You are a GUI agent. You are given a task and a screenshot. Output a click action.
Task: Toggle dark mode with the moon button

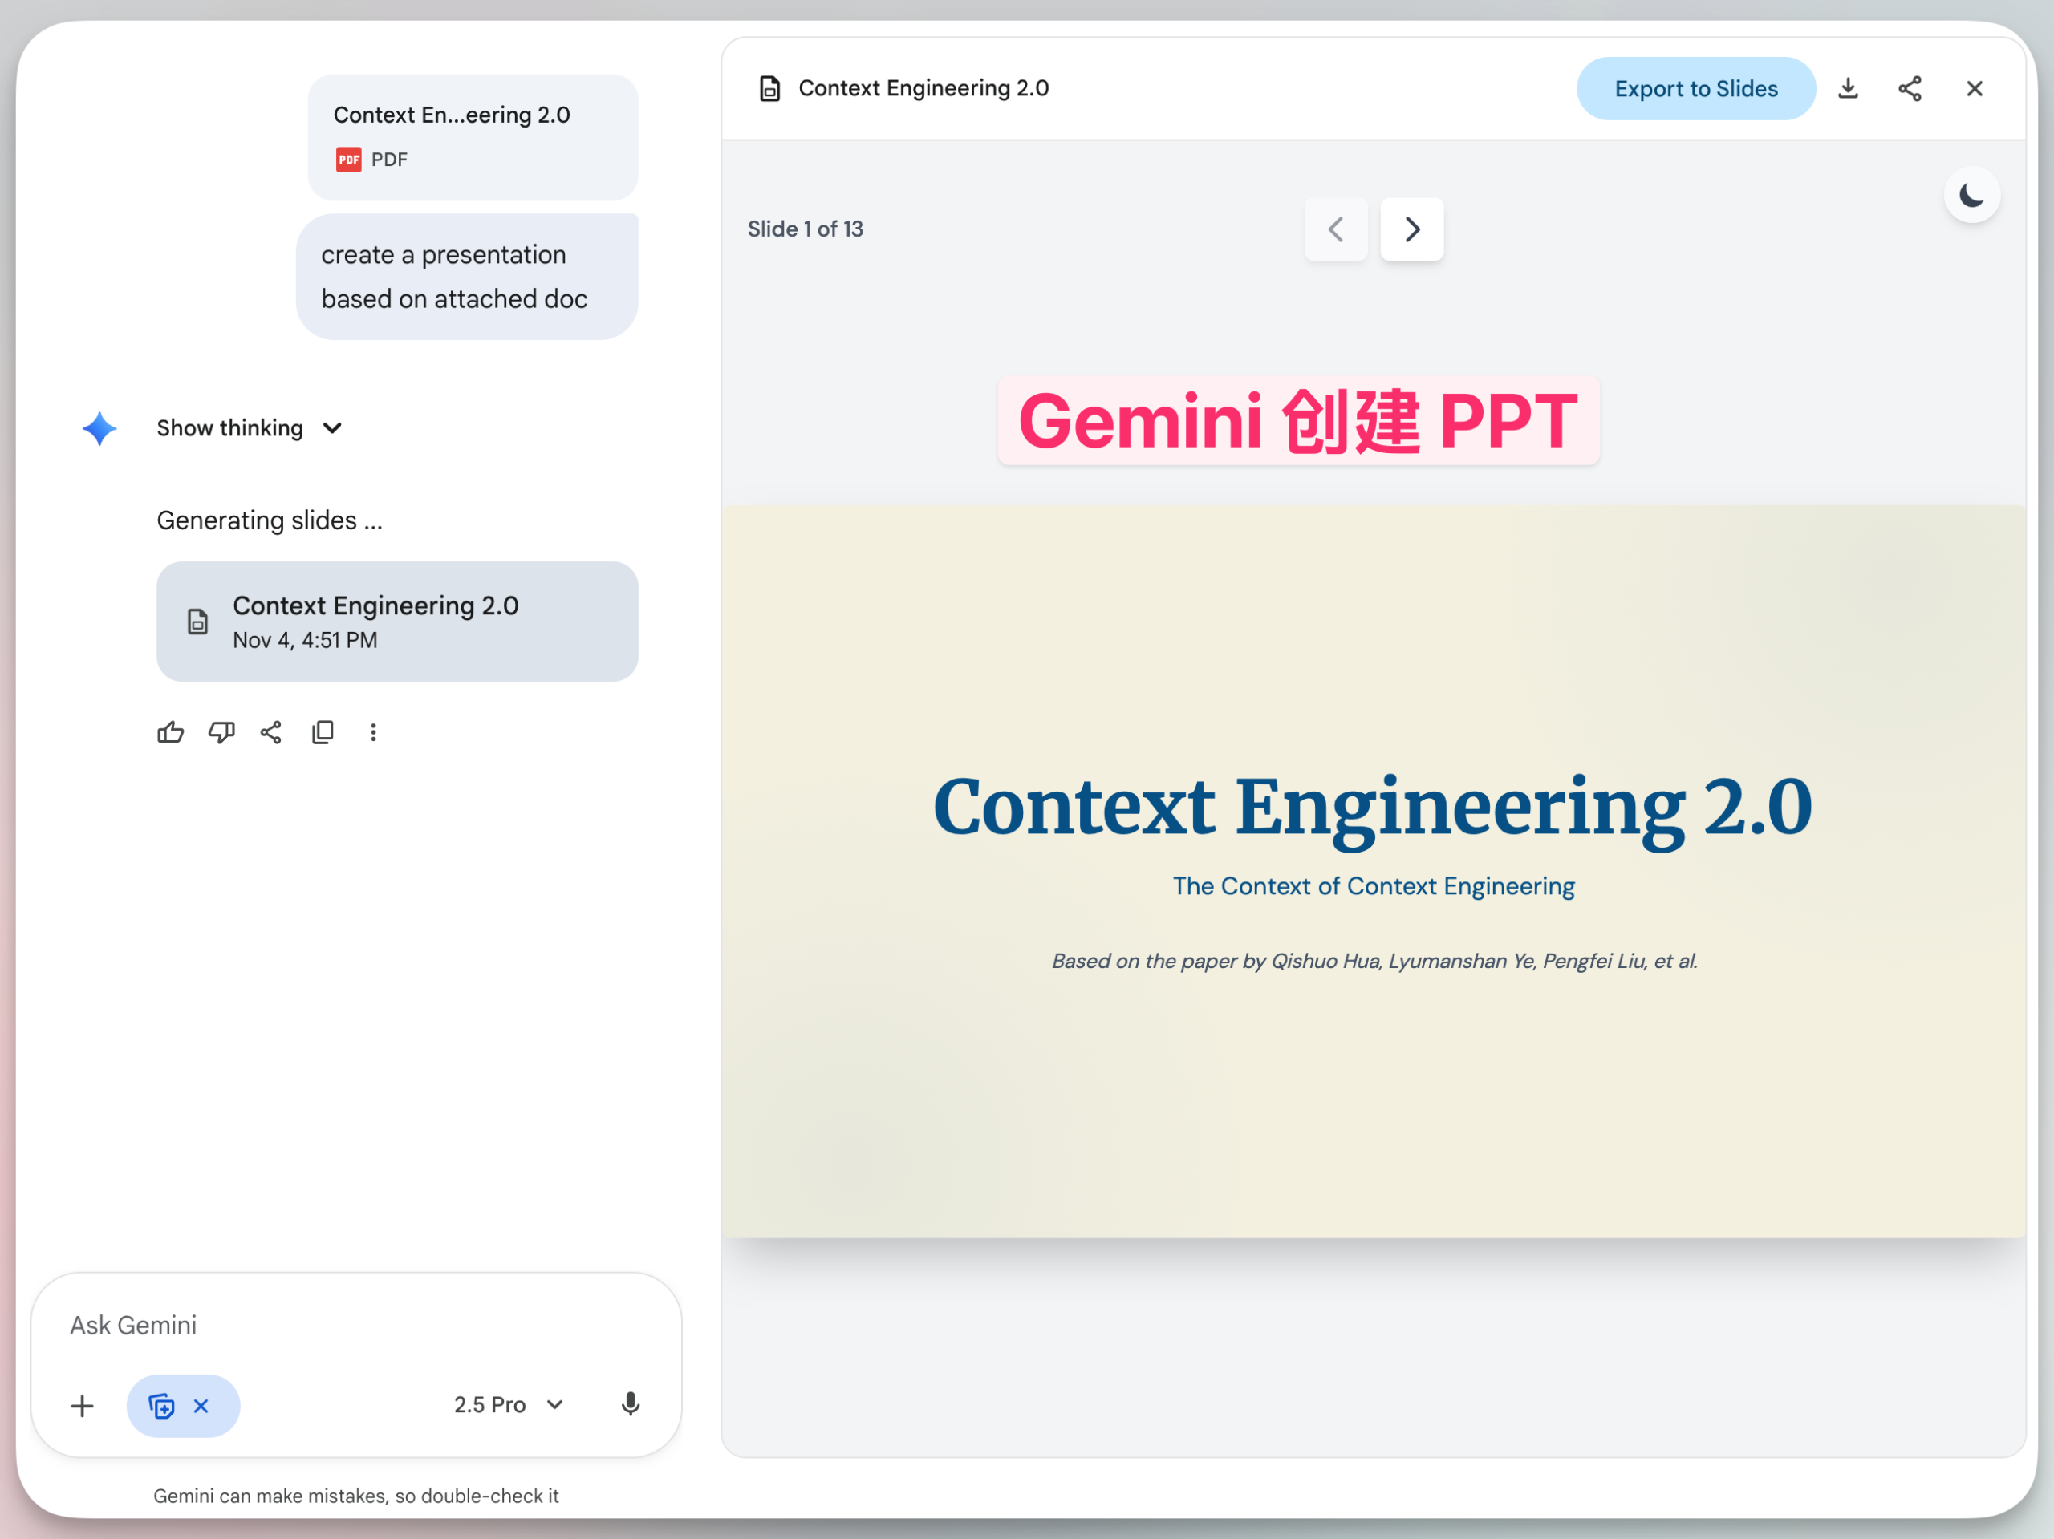tap(1972, 195)
